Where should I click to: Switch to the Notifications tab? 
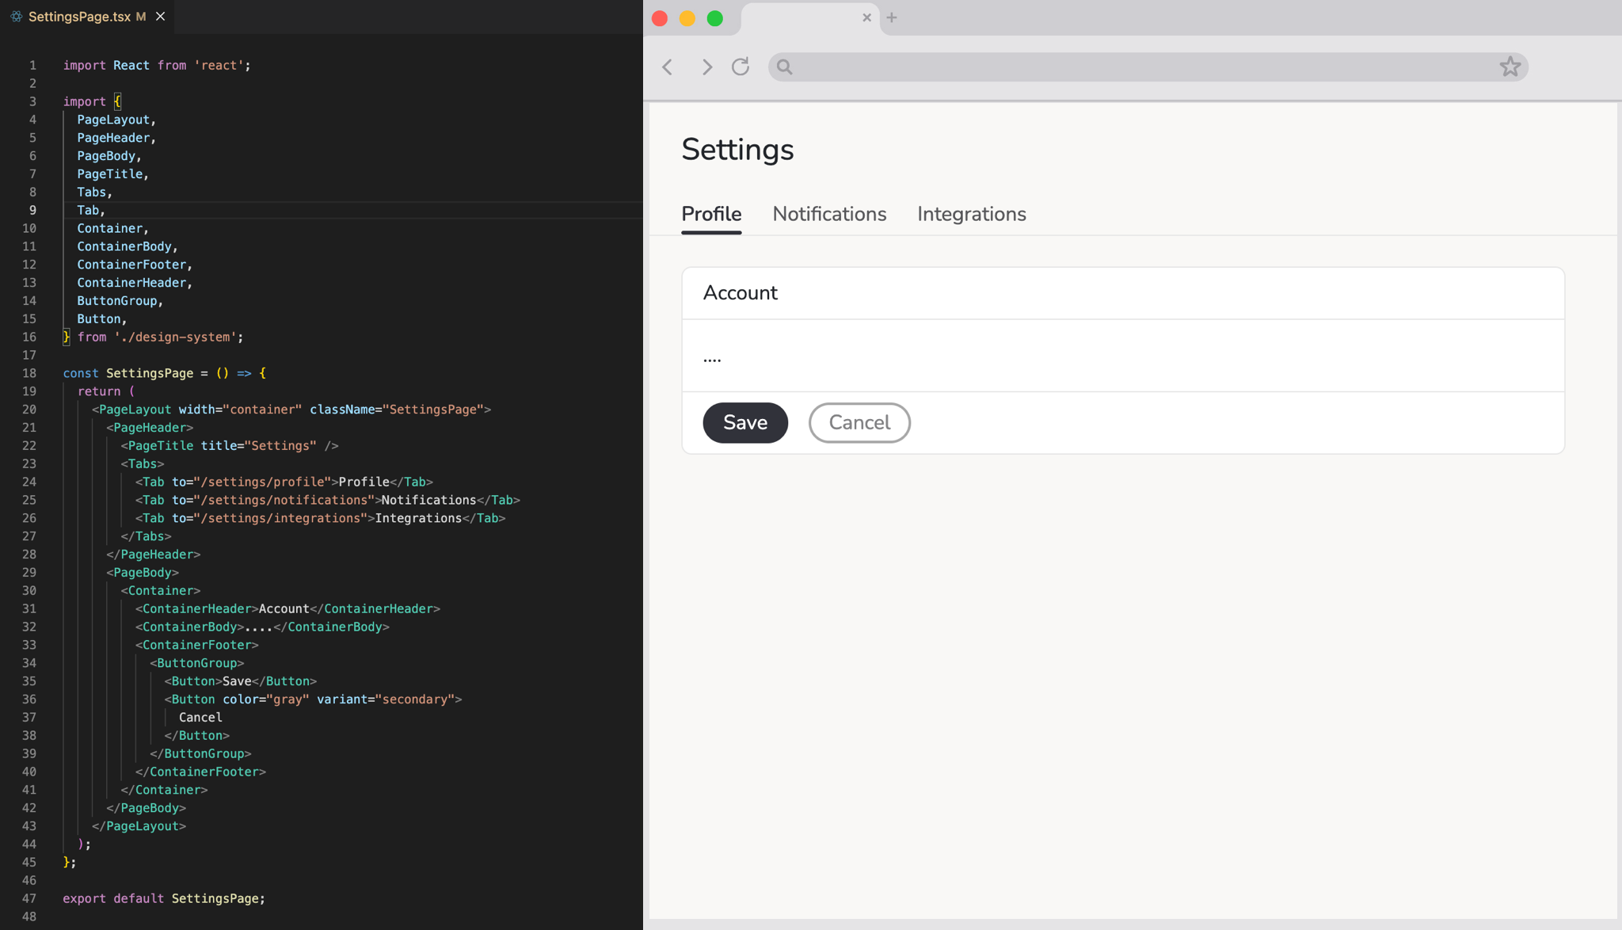(829, 214)
